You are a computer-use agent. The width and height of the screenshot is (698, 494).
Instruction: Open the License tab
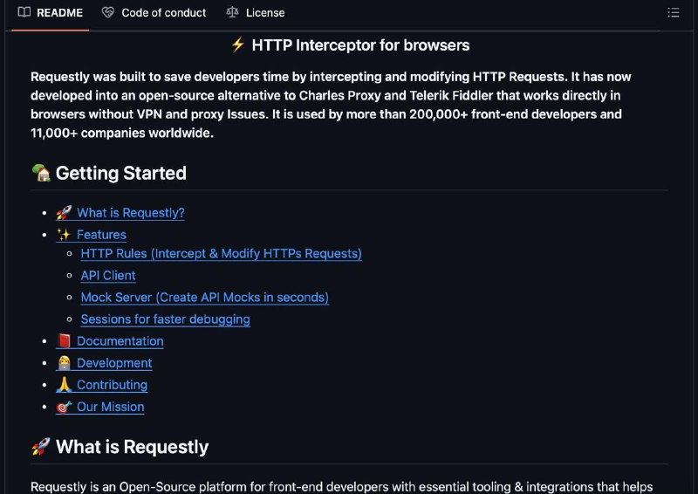(256, 13)
